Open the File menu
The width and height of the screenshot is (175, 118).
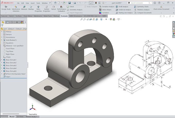18,3
